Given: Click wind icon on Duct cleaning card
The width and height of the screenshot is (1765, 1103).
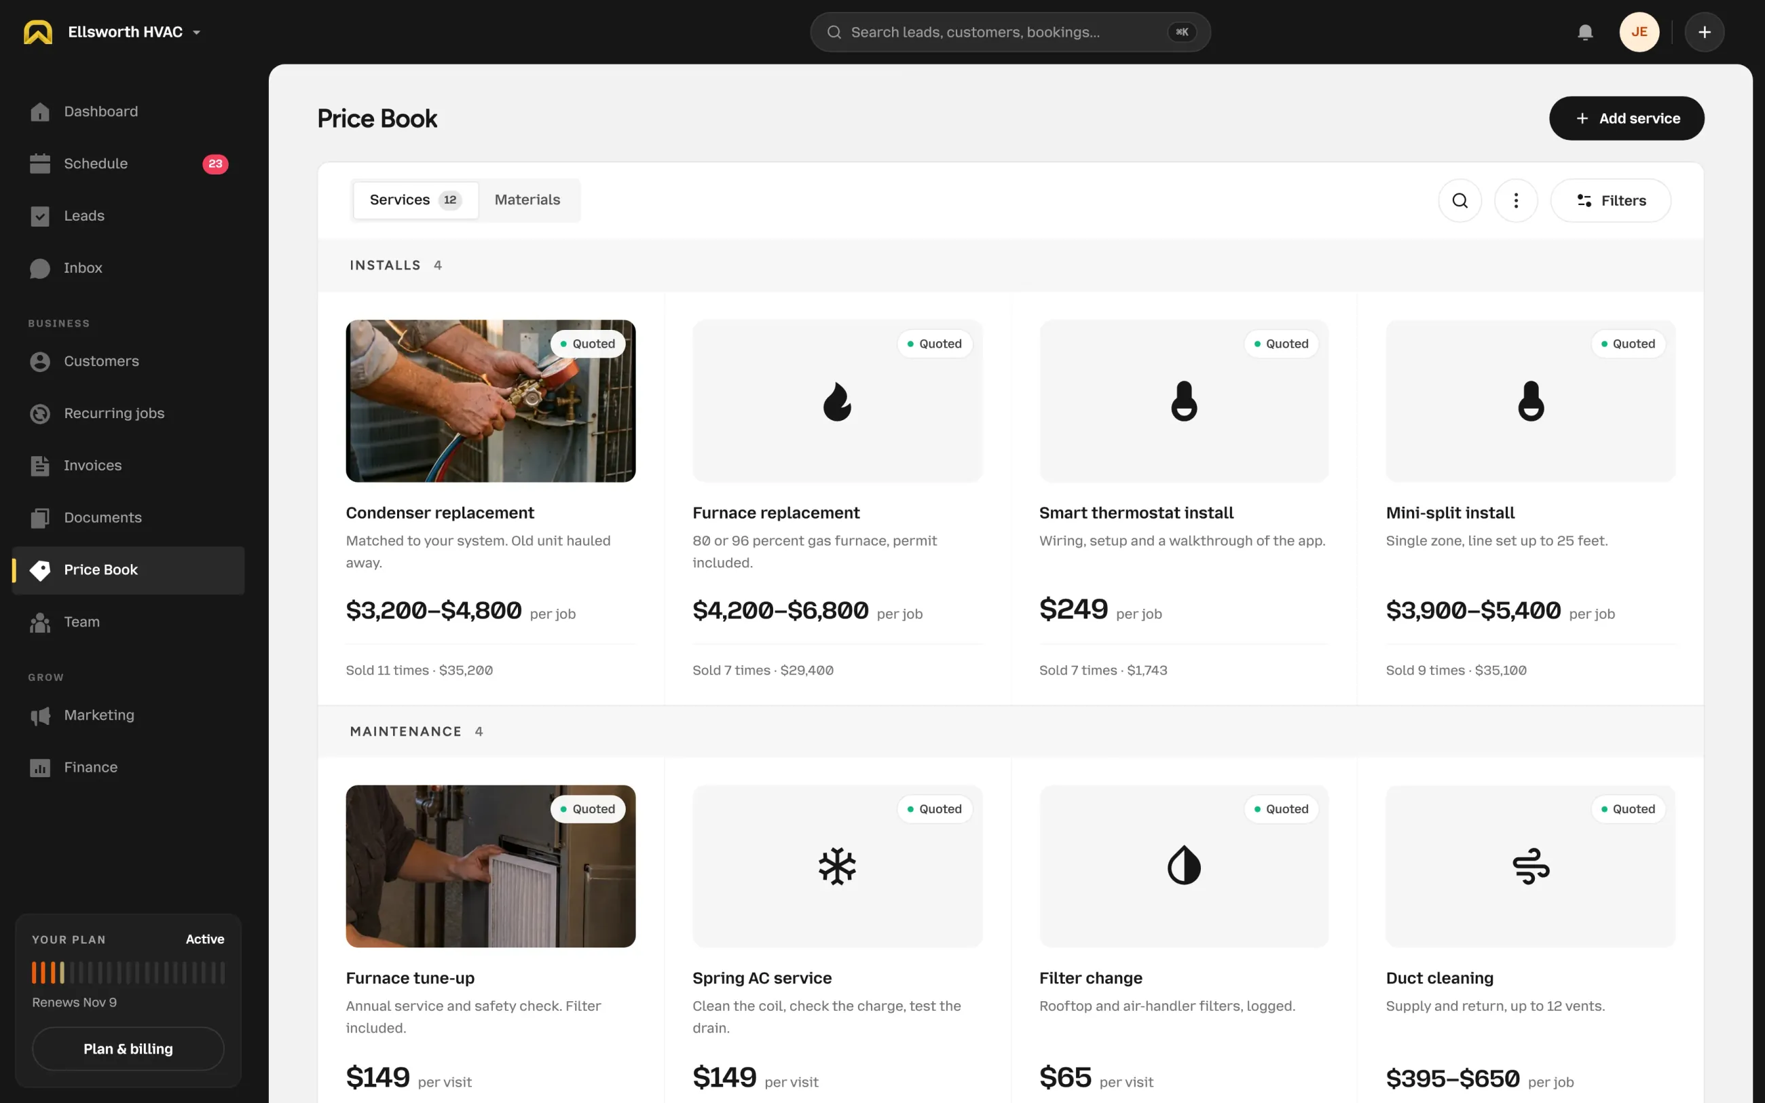Looking at the screenshot, I should click(x=1530, y=866).
